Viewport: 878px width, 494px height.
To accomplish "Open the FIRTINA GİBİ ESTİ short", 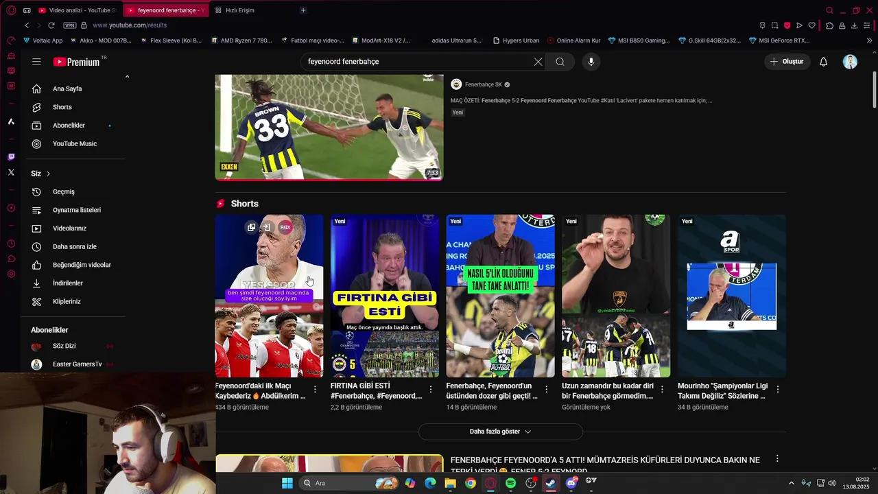I will pos(385,296).
